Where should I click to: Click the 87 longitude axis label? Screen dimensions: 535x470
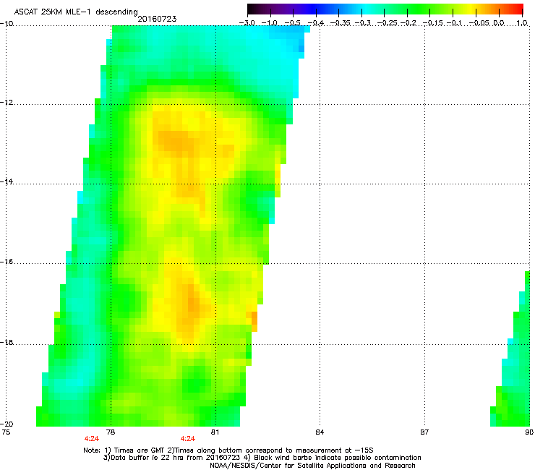tap(424, 432)
